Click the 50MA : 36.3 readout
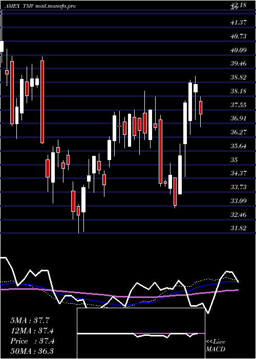Viewport: 256px width, 359px height. (32, 351)
